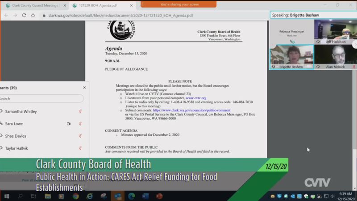Click Taylor Hallvik's muted microphone icon
The height and width of the screenshot is (201, 357).
pos(80,148)
